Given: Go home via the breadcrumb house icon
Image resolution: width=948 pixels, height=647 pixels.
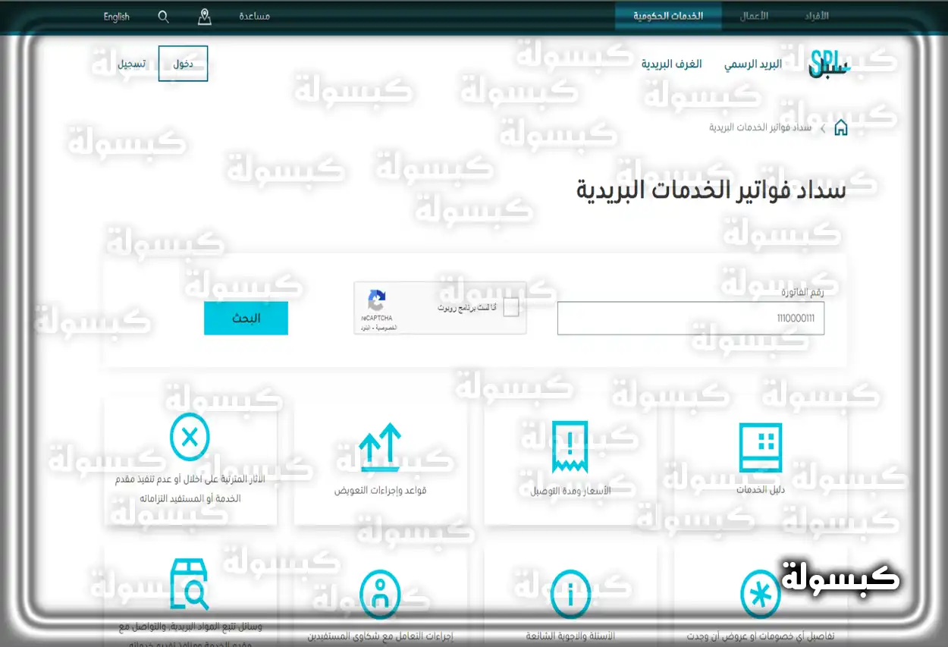Looking at the screenshot, I should (841, 127).
